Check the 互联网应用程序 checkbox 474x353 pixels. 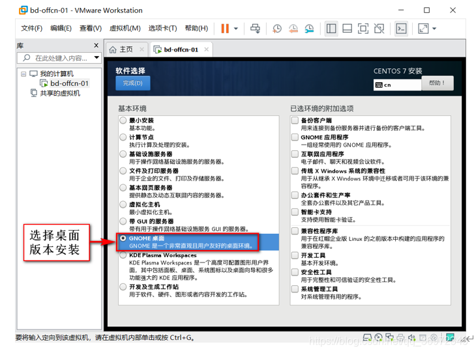(x=295, y=154)
